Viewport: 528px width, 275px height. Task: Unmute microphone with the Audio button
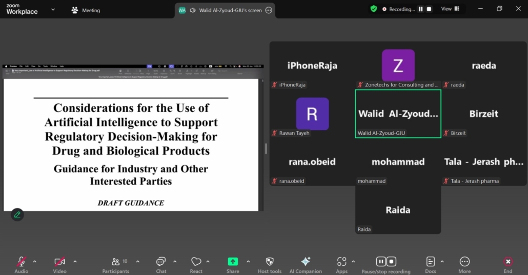[21, 262]
